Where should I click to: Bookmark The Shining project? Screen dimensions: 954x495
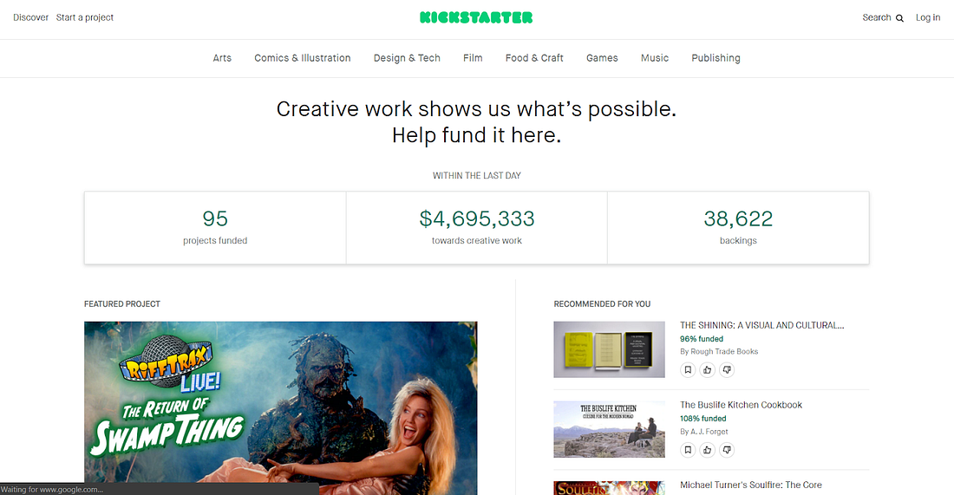[688, 369]
